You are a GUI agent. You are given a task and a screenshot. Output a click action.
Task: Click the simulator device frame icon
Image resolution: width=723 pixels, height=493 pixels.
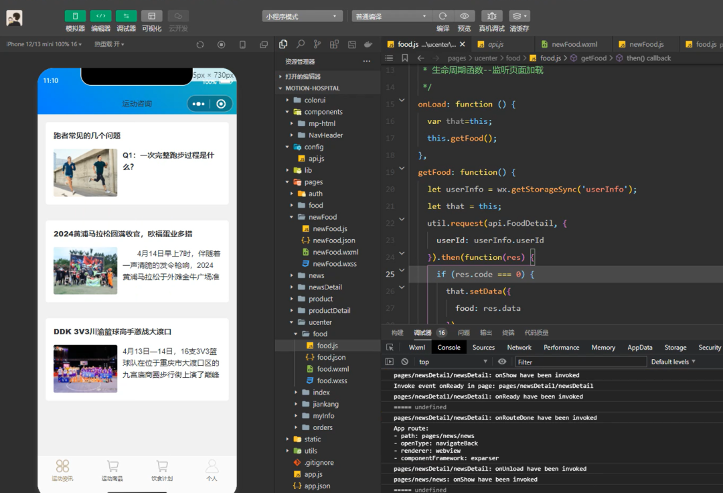pyautogui.click(x=242, y=45)
